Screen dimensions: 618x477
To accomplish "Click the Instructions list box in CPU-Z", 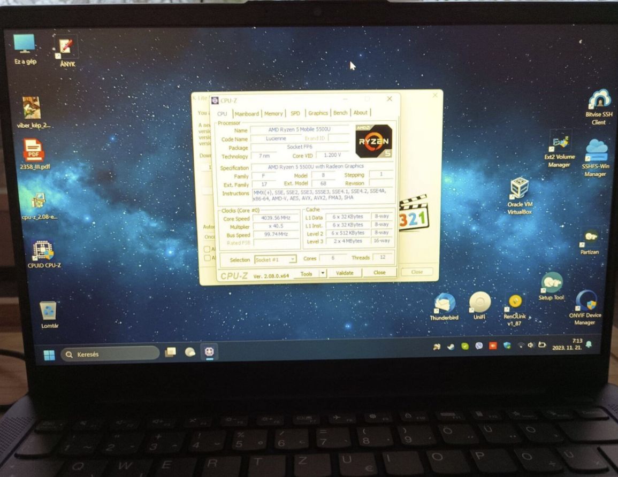I will (x=322, y=195).
